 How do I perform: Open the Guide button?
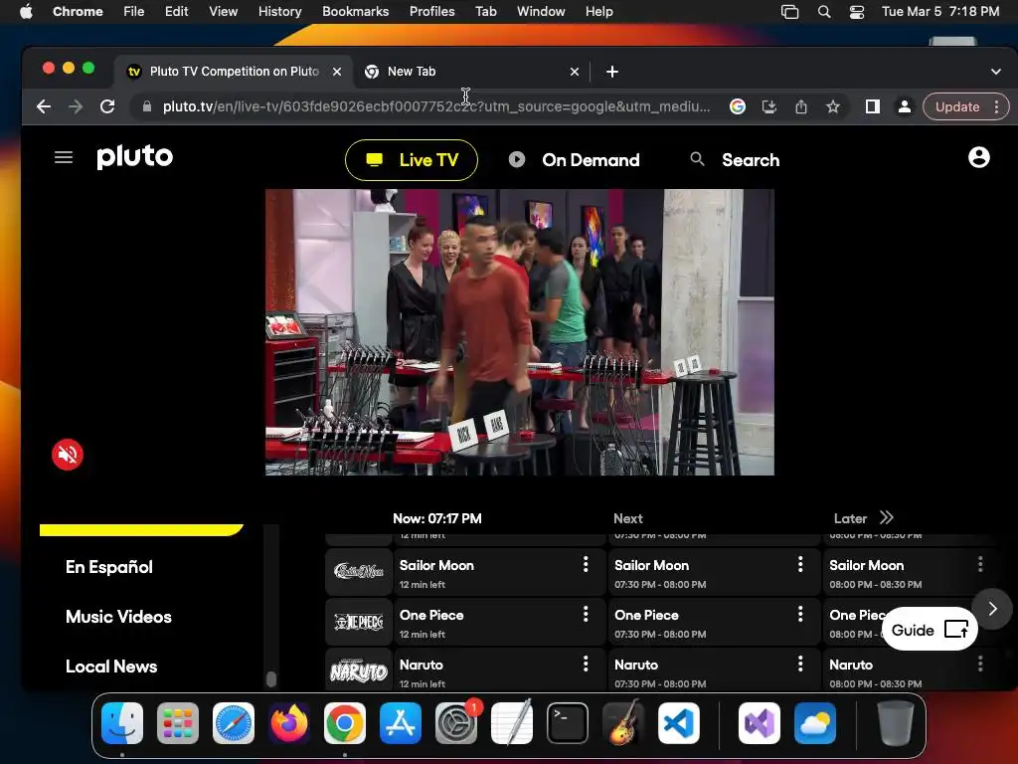pyautogui.click(x=930, y=630)
